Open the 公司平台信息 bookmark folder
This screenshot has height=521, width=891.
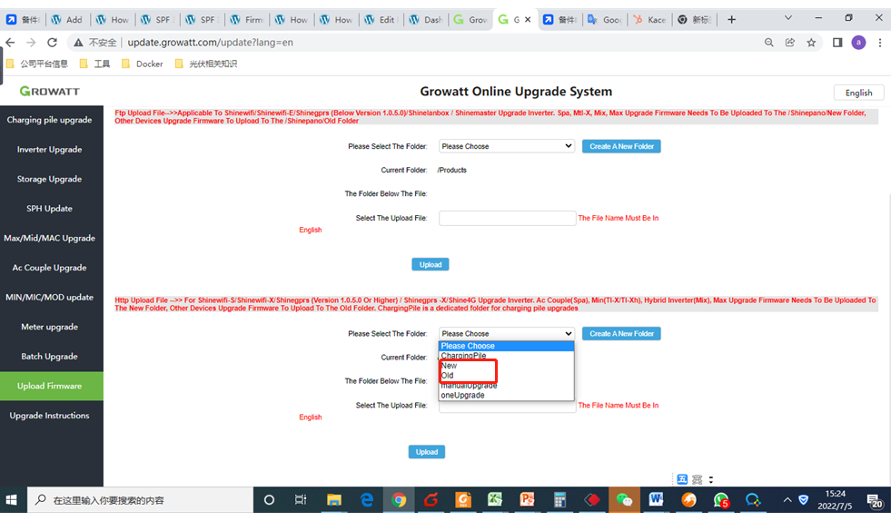coord(37,64)
